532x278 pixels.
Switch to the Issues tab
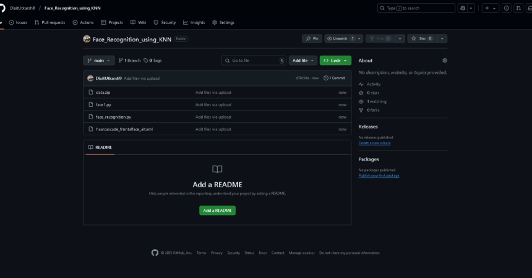point(18,22)
